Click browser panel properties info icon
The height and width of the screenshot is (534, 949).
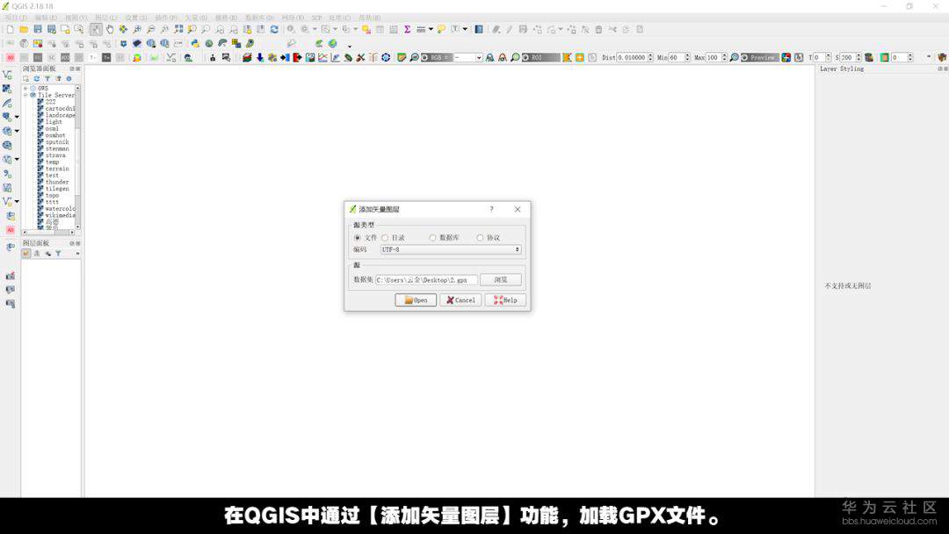69,79
